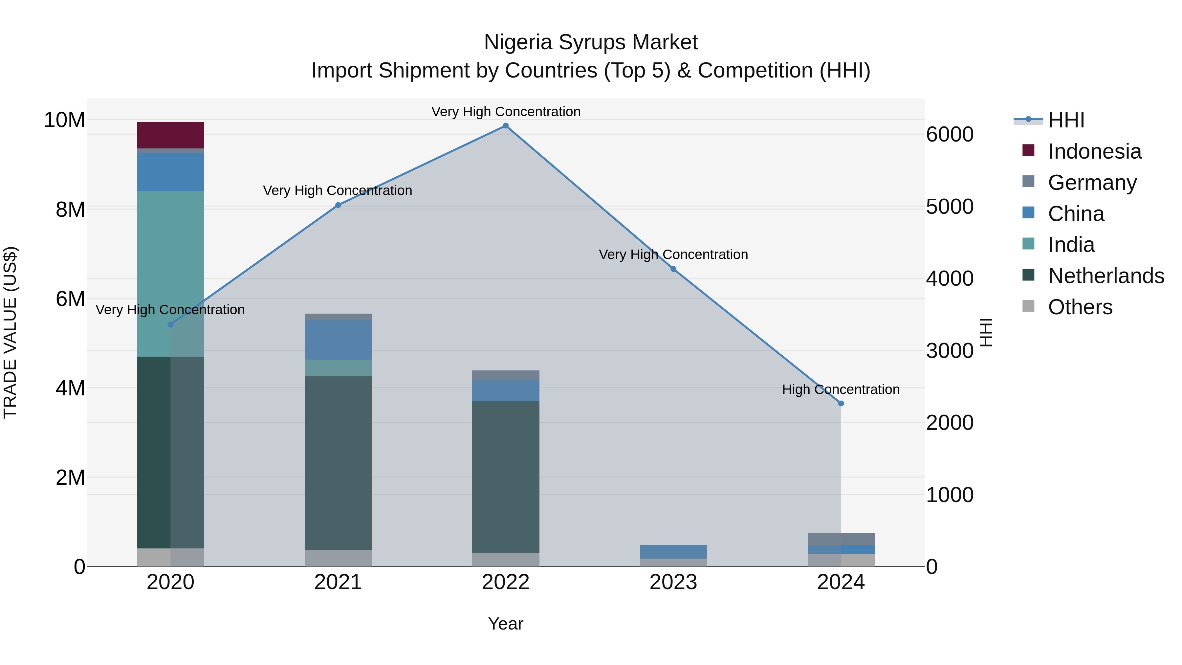Click the China segment of 2020 bar
This screenshot has height=665, width=1182.
(170, 172)
